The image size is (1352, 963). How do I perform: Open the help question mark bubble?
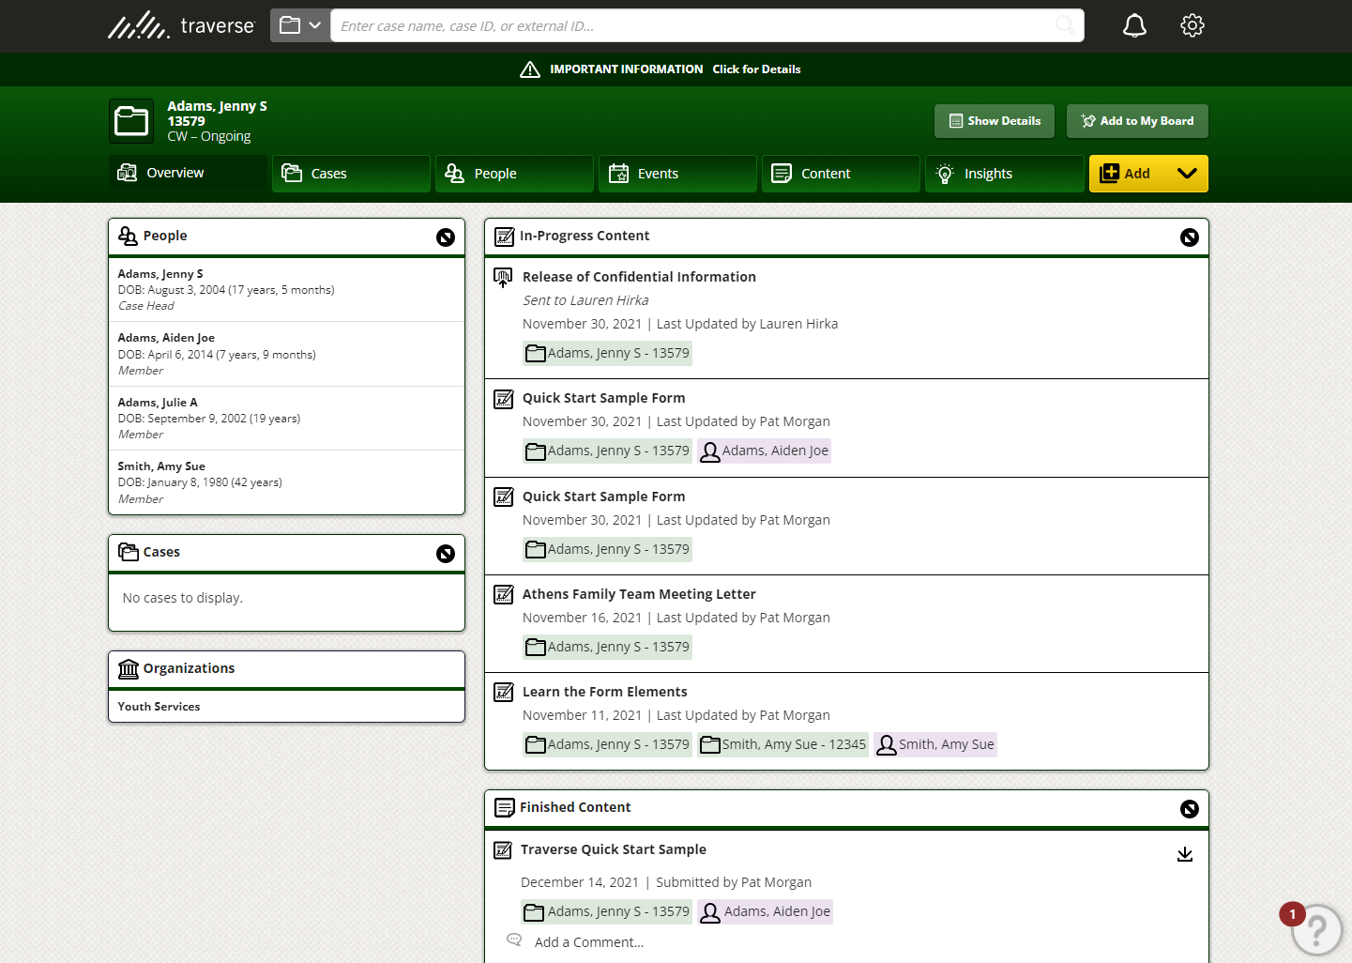pyautogui.click(x=1316, y=929)
